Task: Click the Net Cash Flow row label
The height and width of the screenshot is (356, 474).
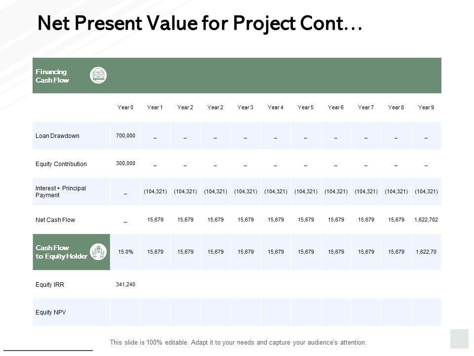Action: tap(55, 220)
